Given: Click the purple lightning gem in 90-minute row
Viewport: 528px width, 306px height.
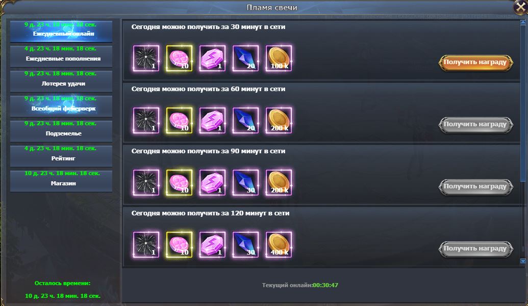Looking at the screenshot, I should [213, 182].
